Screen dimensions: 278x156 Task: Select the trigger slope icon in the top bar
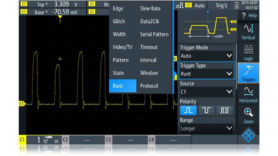pyautogui.click(x=179, y=5)
